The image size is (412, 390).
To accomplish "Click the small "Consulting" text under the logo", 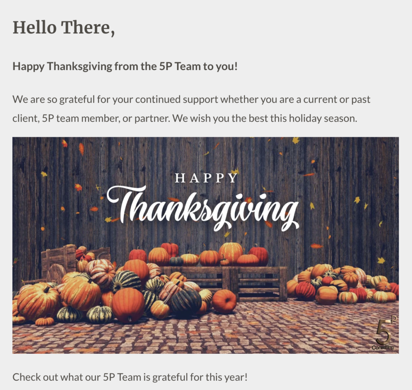I will (383, 348).
